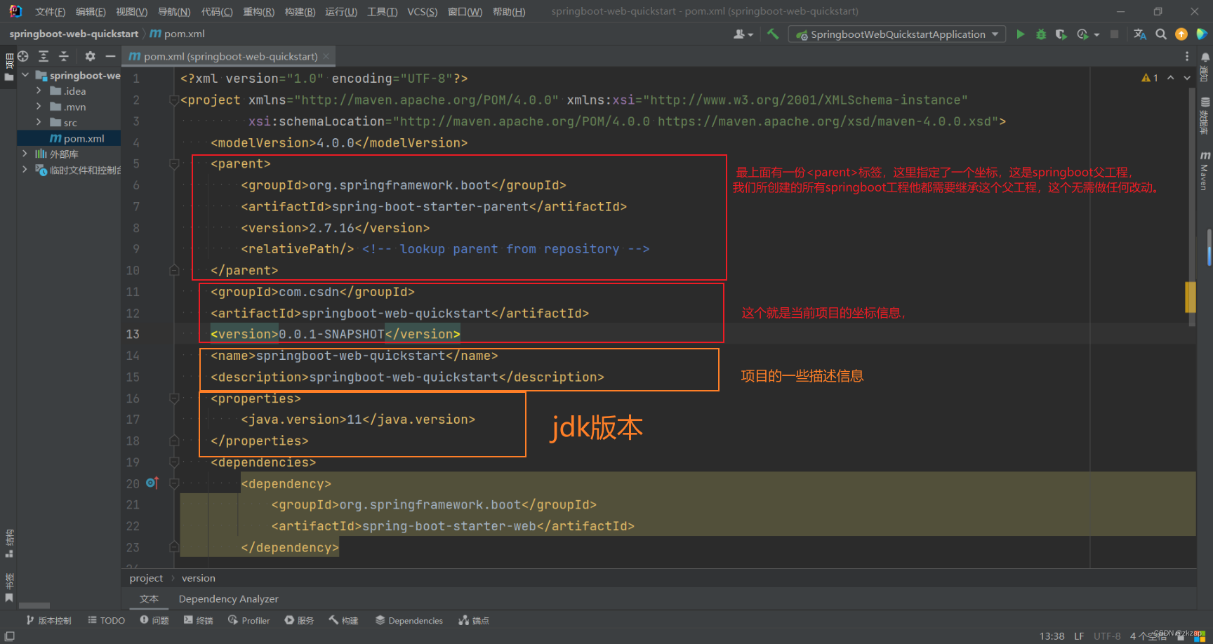Collapse the springboot-we project root node

click(25, 75)
